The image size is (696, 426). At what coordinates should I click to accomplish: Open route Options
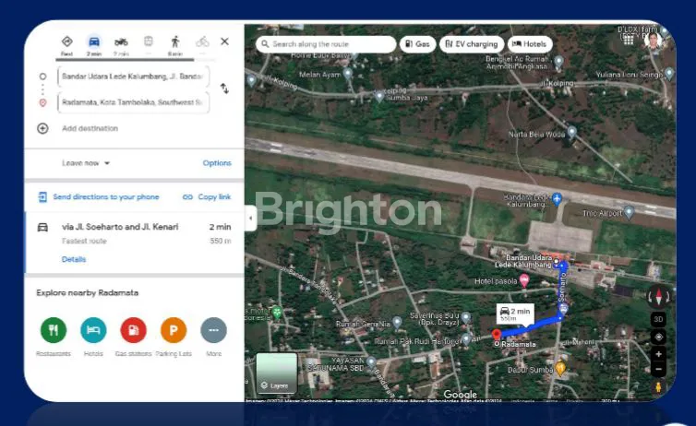point(217,163)
